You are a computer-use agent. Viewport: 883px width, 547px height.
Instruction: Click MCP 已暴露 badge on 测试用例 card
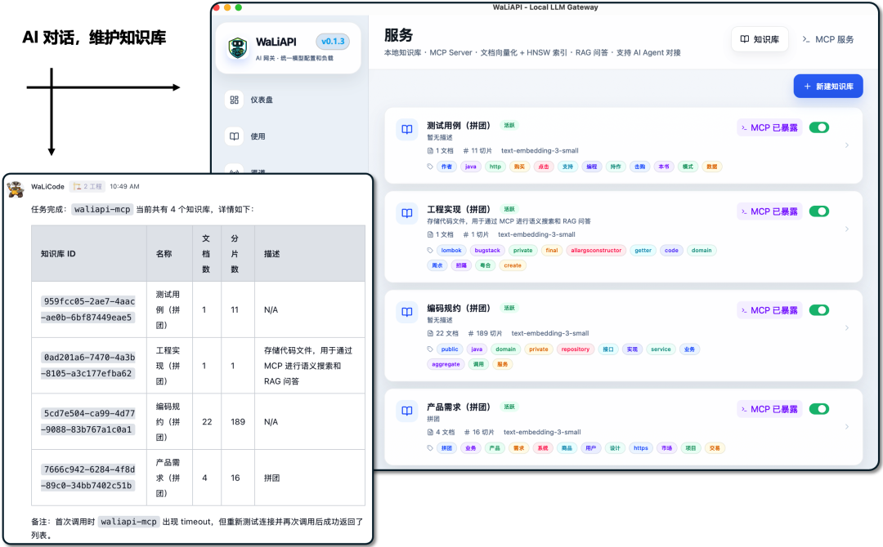click(x=769, y=127)
